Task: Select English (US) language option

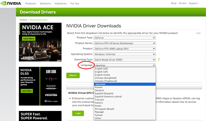Action: coord(125,69)
